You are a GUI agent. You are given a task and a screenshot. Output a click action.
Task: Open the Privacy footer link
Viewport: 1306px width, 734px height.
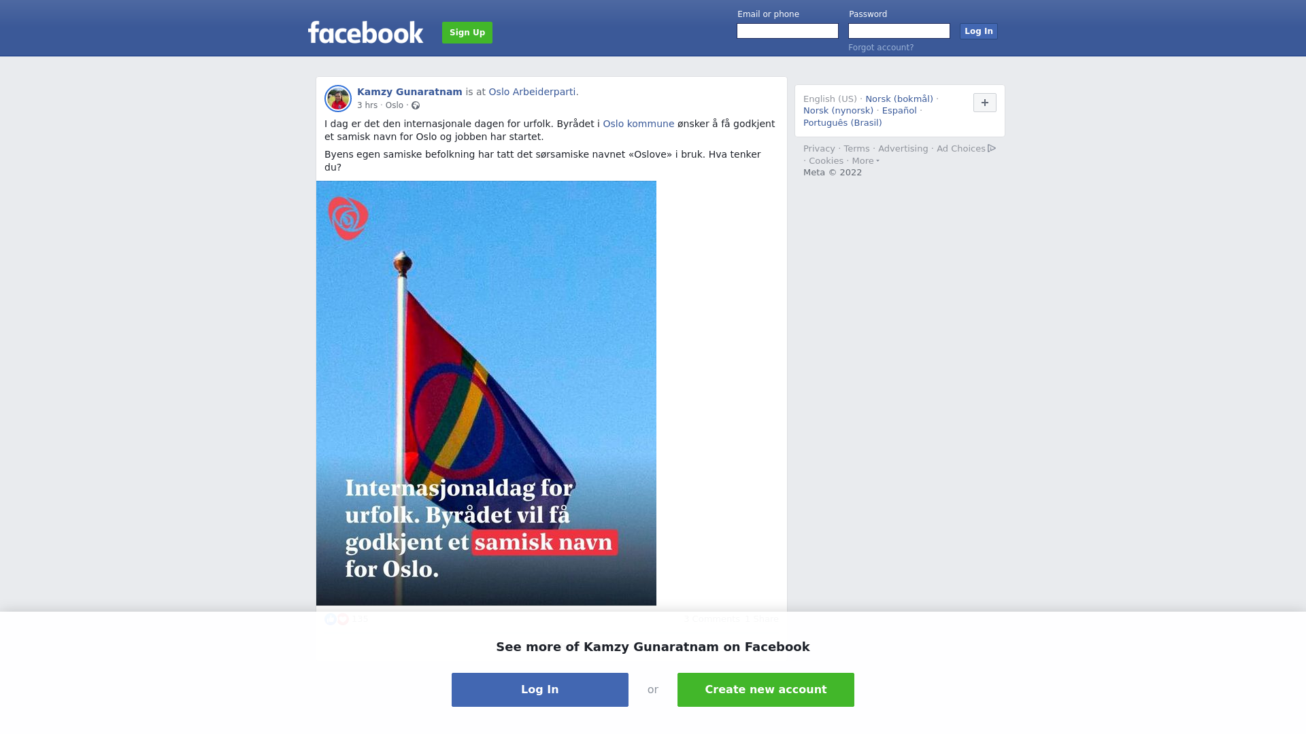coord(819,149)
